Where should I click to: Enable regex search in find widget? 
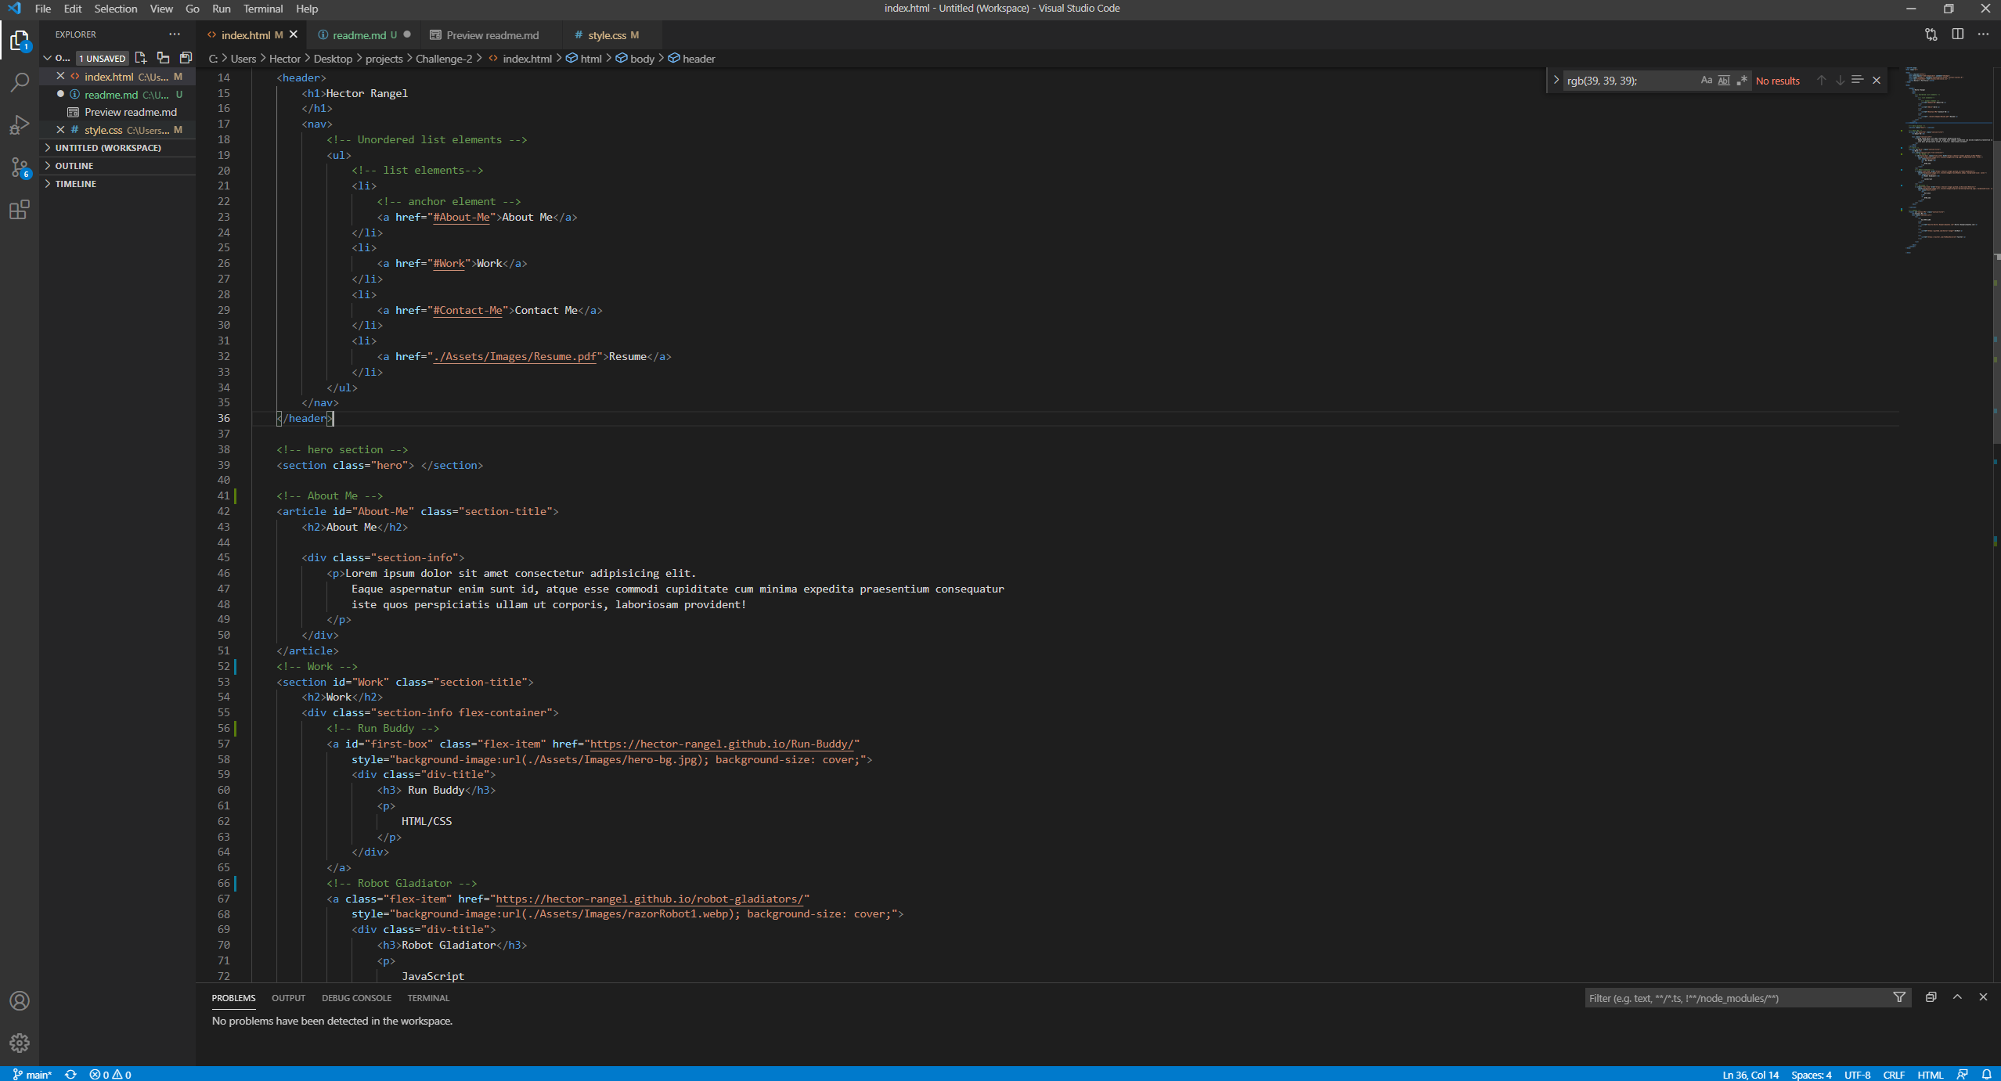pyautogui.click(x=1742, y=80)
